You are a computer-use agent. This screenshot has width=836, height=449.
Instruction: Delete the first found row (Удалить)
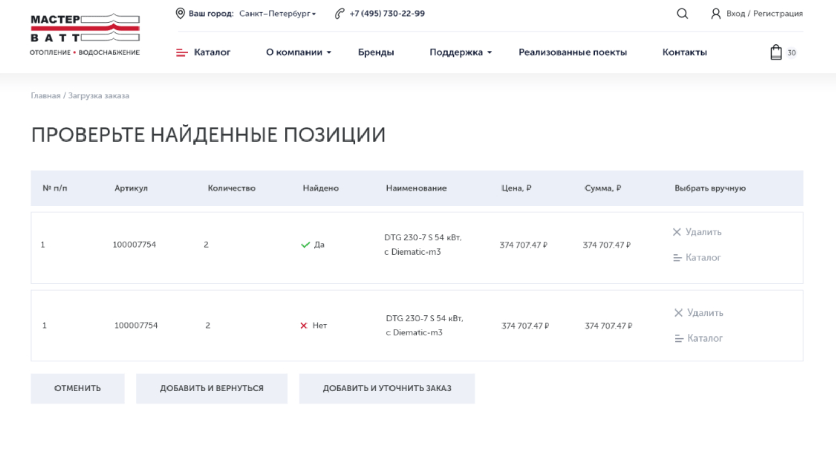(697, 232)
